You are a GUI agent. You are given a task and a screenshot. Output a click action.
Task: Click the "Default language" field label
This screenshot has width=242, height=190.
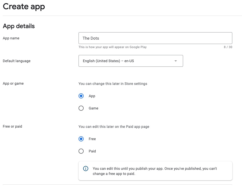17,61
